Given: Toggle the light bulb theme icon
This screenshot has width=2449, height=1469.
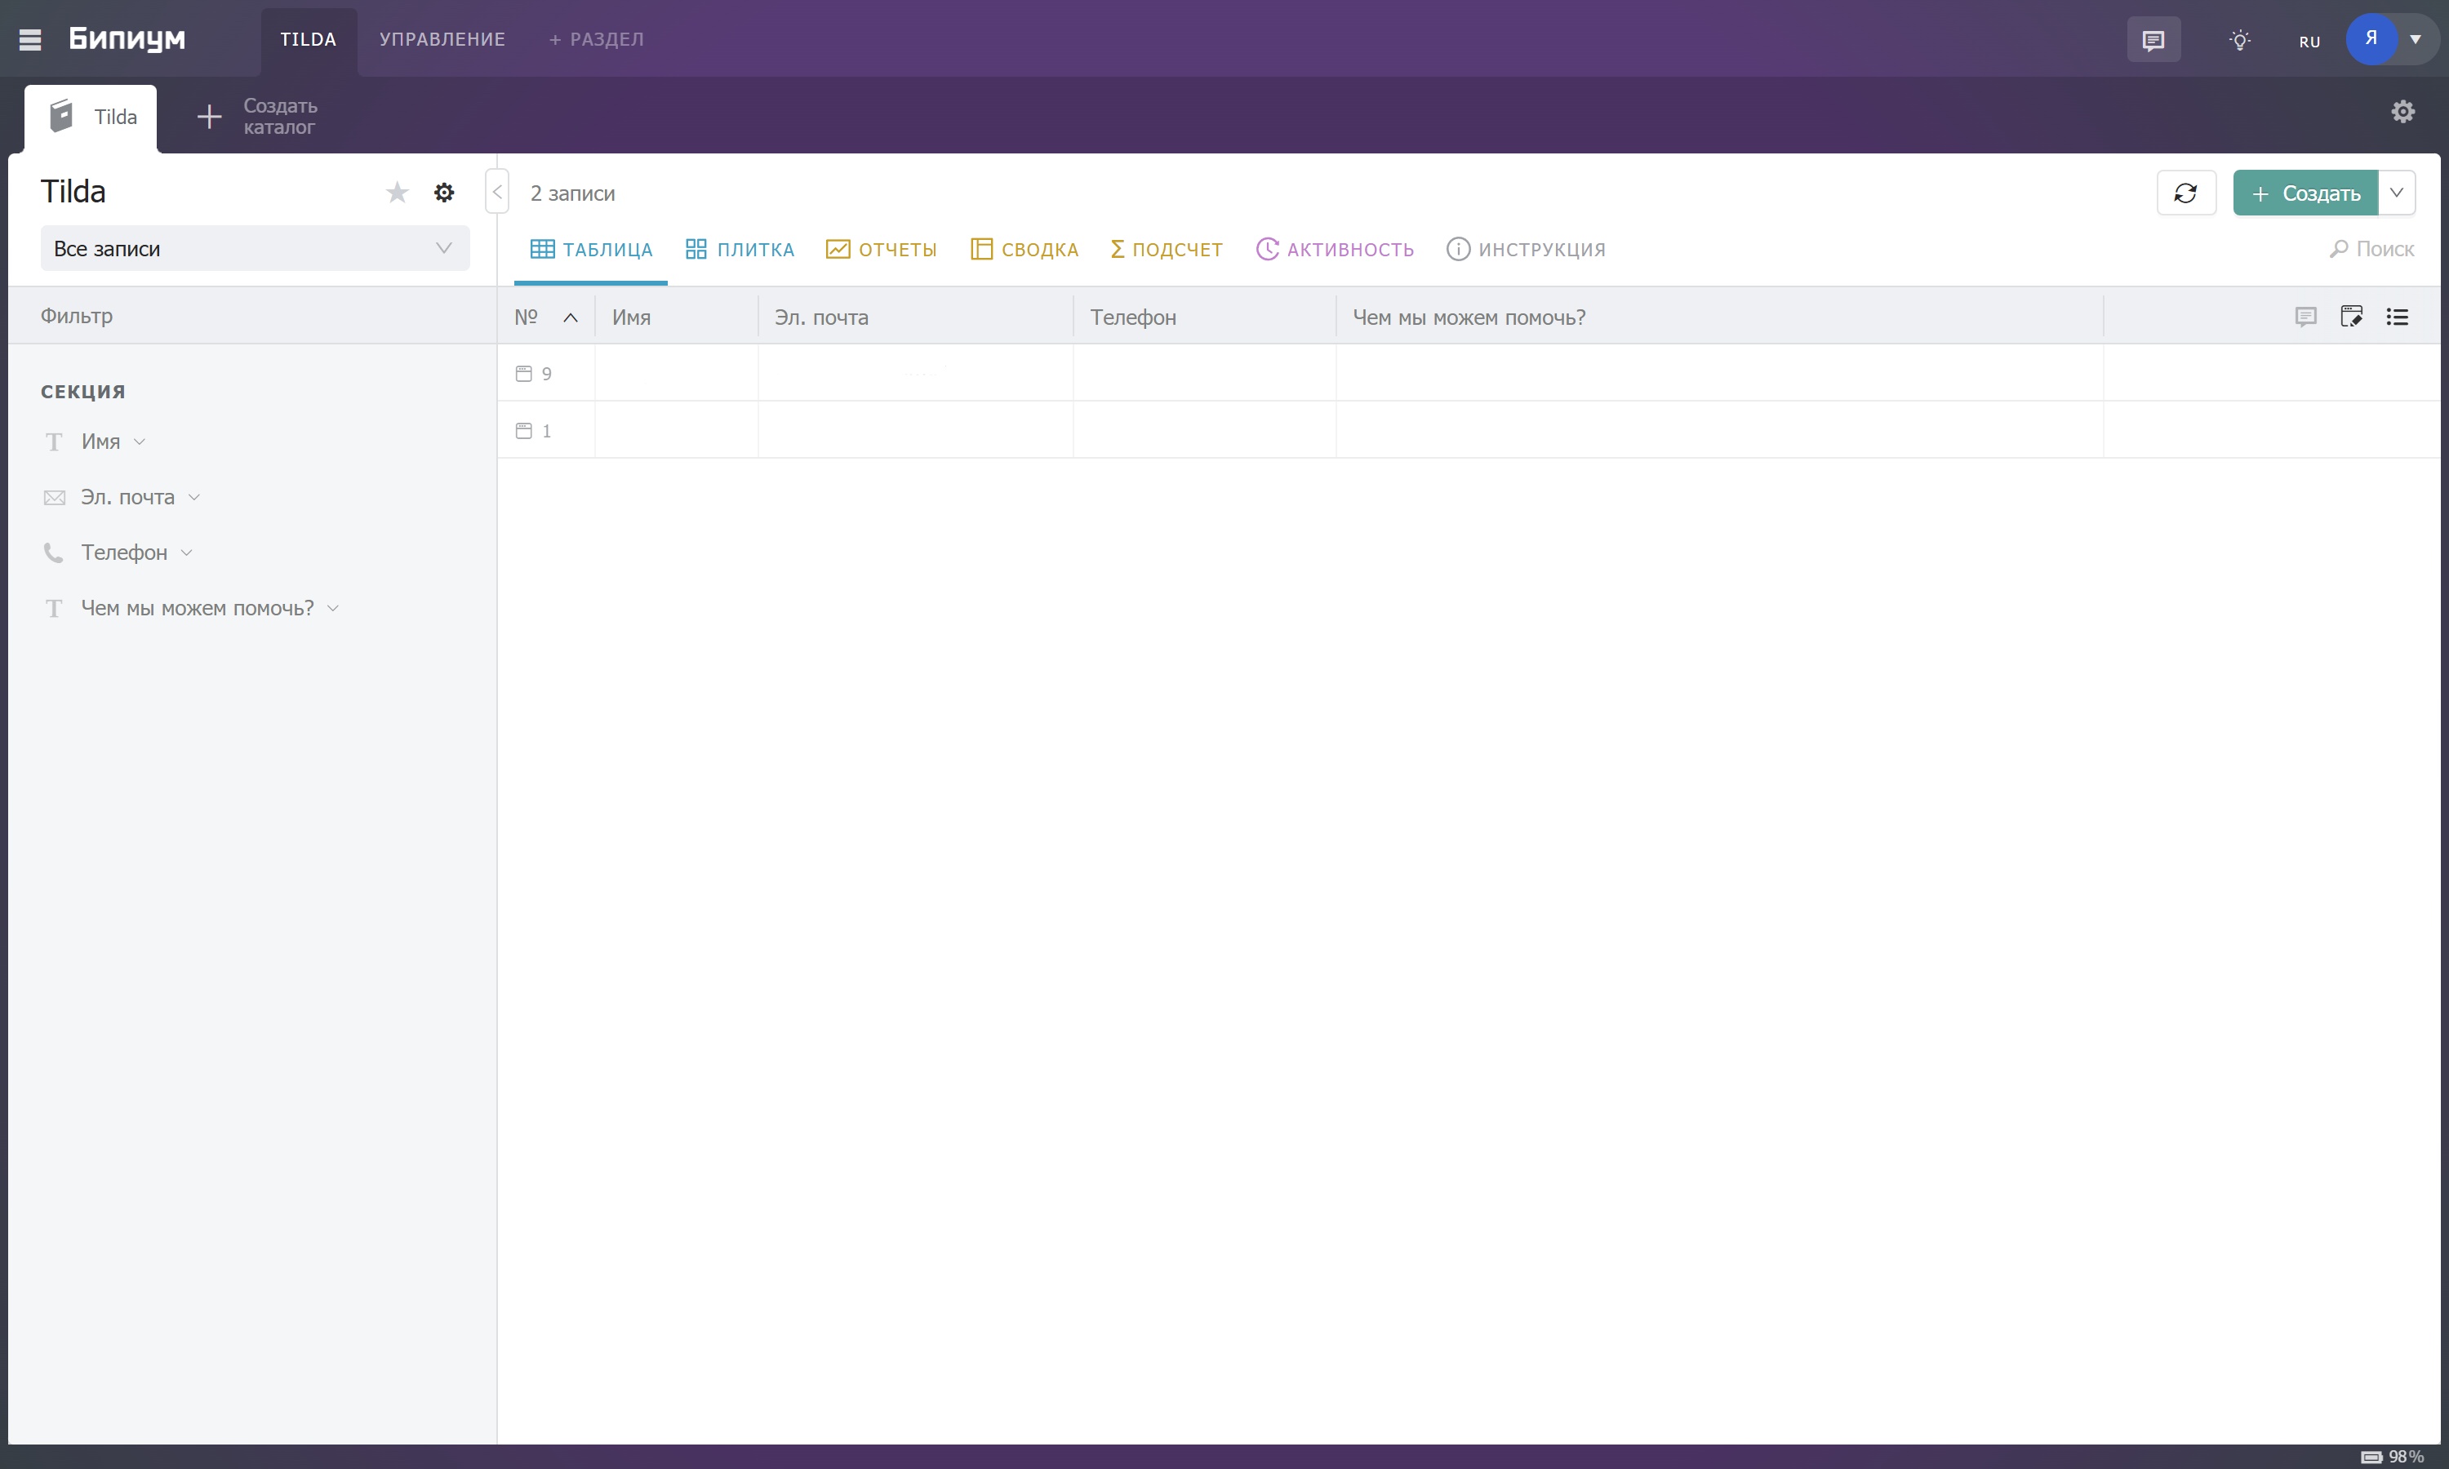Looking at the screenshot, I should [2239, 41].
